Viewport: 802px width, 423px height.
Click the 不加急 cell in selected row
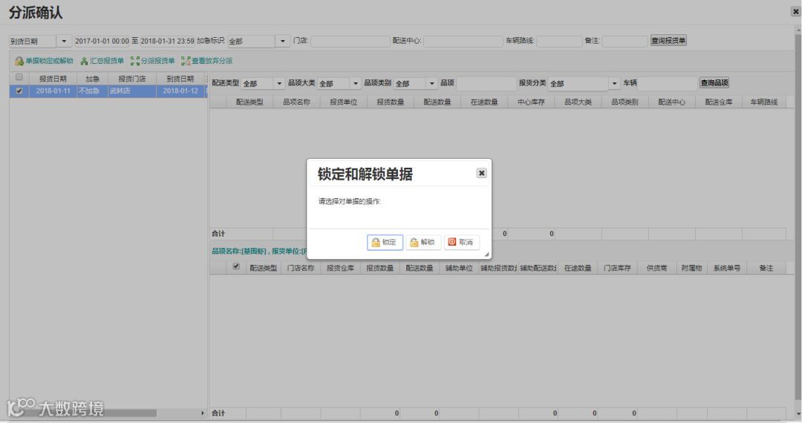click(92, 91)
